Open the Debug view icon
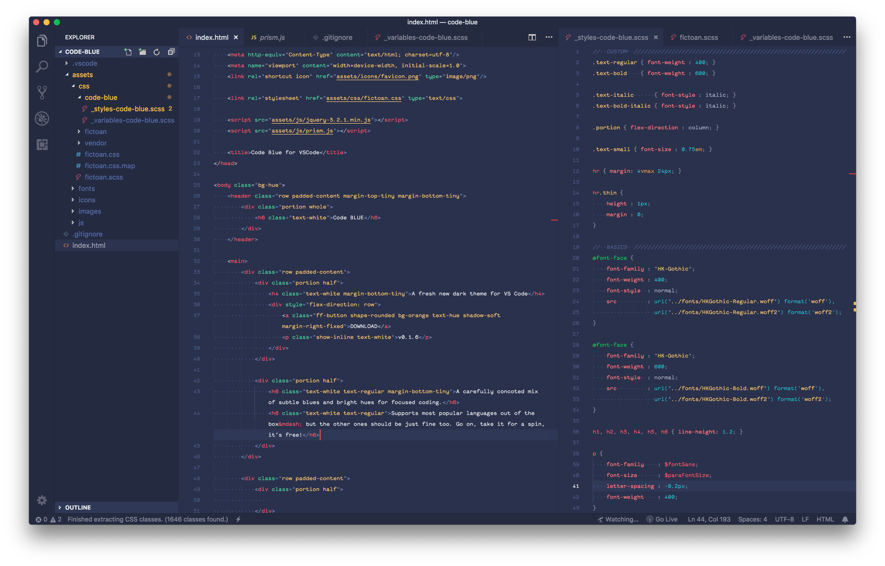Image resolution: width=885 pixels, height=566 pixels. (42, 118)
